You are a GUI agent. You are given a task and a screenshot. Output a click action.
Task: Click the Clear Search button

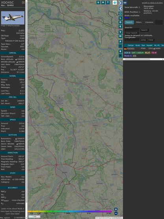(132, 33)
